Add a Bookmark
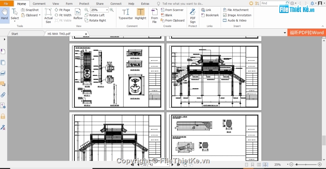The width and height of the screenshot is (326, 169). coord(210,15)
